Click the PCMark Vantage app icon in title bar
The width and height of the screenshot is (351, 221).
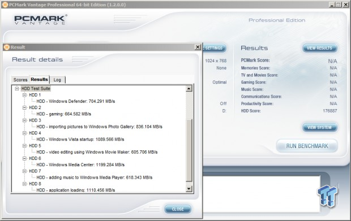tap(5, 5)
